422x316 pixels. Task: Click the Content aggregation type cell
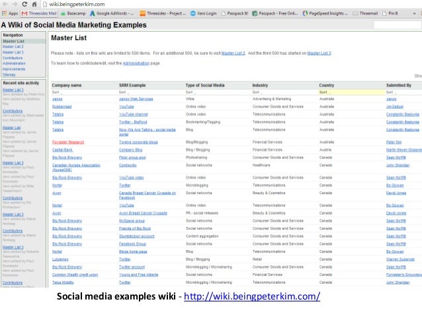point(202,237)
